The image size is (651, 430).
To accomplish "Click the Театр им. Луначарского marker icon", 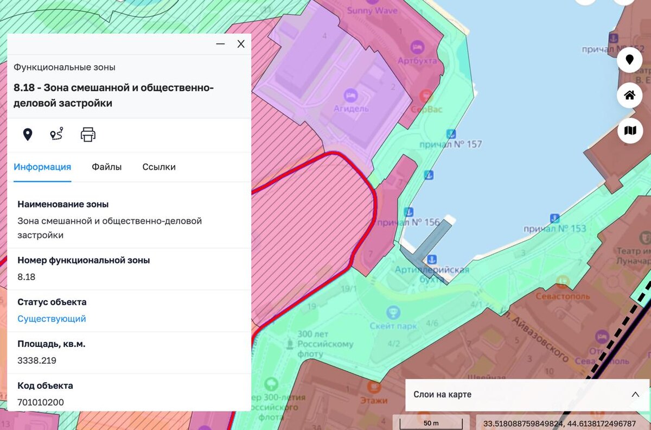I will [644, 238].
